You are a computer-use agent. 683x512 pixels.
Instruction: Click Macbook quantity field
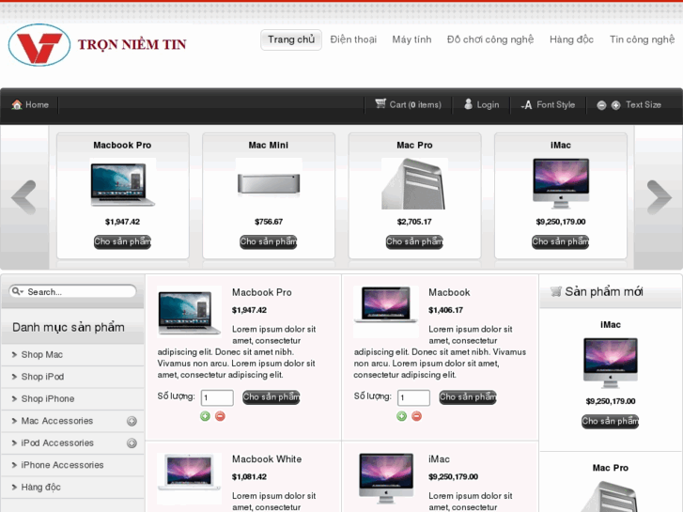click(x=413, y=397)
